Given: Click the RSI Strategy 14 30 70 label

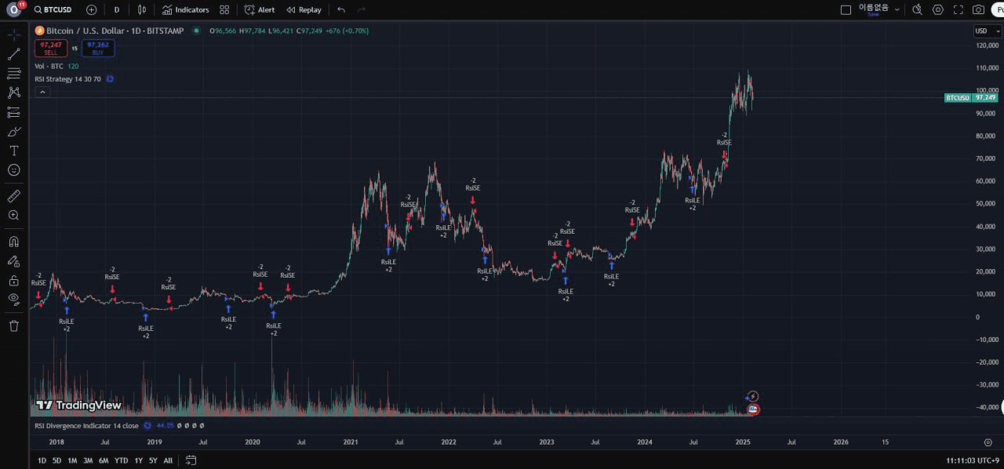Looking at the screenshot, I should [x=67, y=79].
